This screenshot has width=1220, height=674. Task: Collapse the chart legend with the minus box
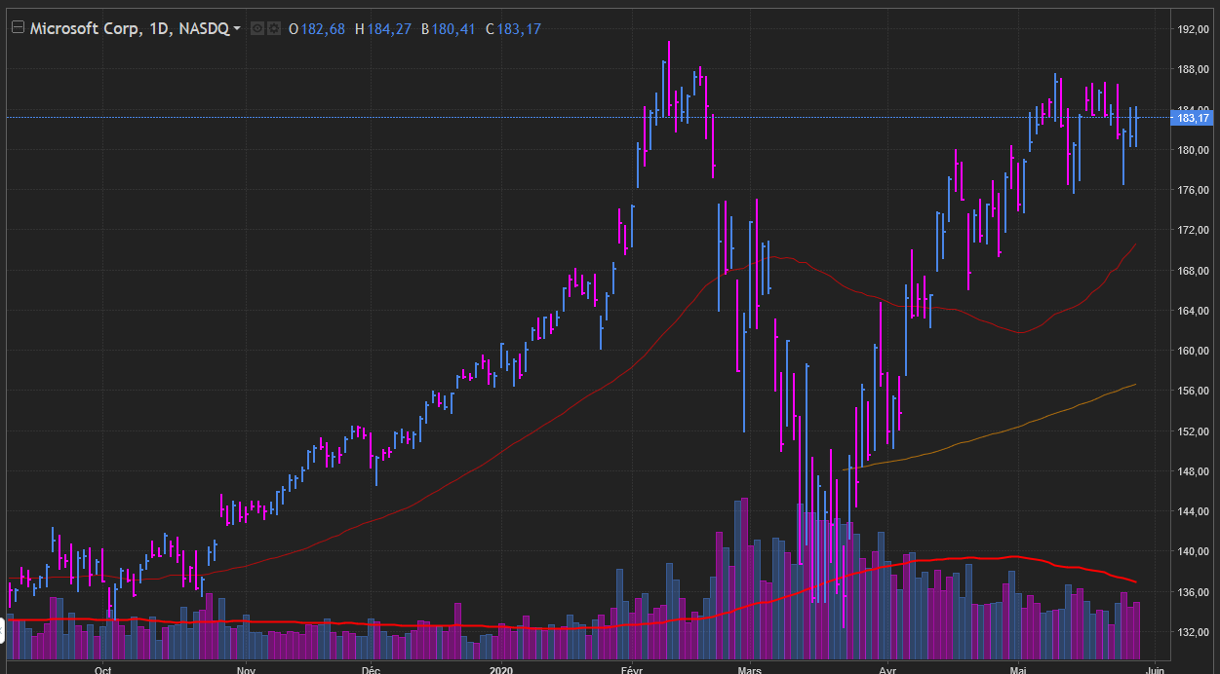17,28
